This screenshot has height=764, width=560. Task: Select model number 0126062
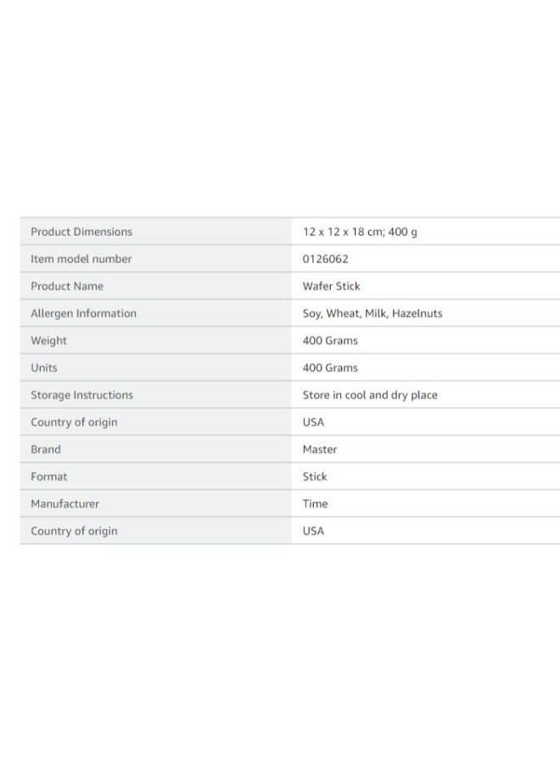(325, 259)
